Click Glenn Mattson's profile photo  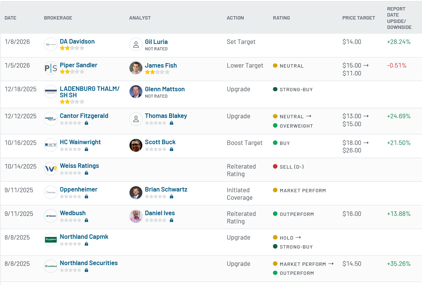136,92
